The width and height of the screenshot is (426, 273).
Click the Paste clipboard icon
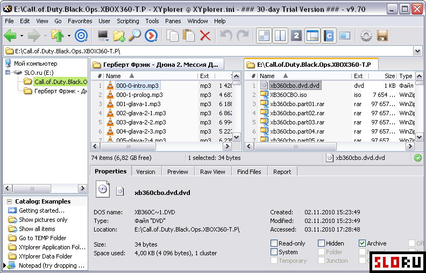pos(189,36)
